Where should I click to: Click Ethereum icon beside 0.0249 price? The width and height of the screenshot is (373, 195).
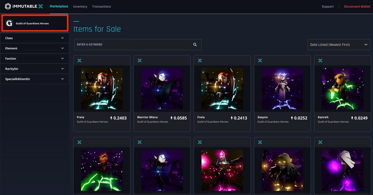pyautogui.click(x=352, y=118)
